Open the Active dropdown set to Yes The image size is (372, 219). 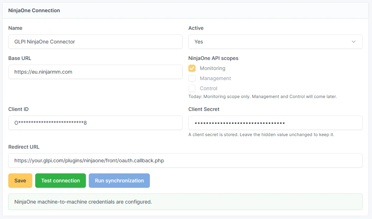tap(275, 42)
